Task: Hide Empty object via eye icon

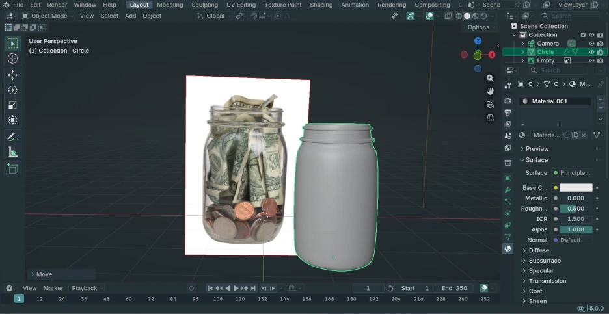Action: (x=591, y=60)
